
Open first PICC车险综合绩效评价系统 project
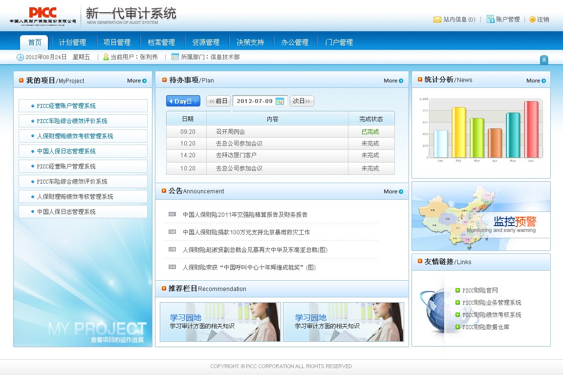83,121
